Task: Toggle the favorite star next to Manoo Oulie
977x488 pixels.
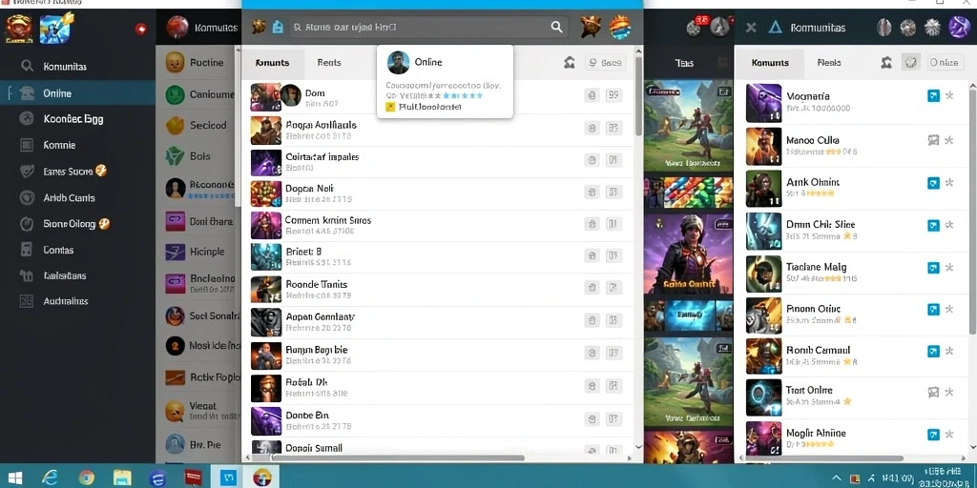Action: (x=949, y=141)
